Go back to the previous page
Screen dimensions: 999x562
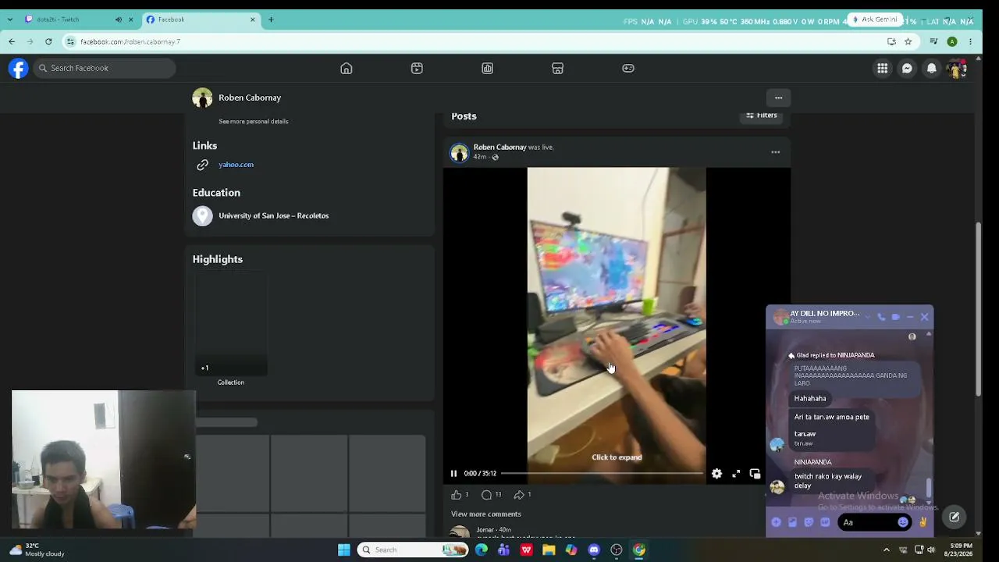click(x=12, y=41)
